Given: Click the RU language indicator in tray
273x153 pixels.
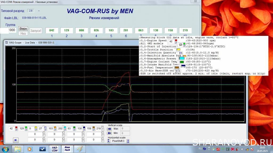Looking at the screenshot, I should [x=200, y=149].
